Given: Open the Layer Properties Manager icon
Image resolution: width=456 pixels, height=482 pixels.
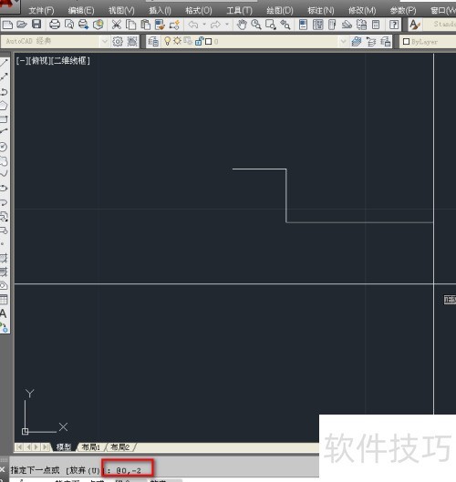Looking at the screenshot, I should pyautogui.click(x=153, y=41).
